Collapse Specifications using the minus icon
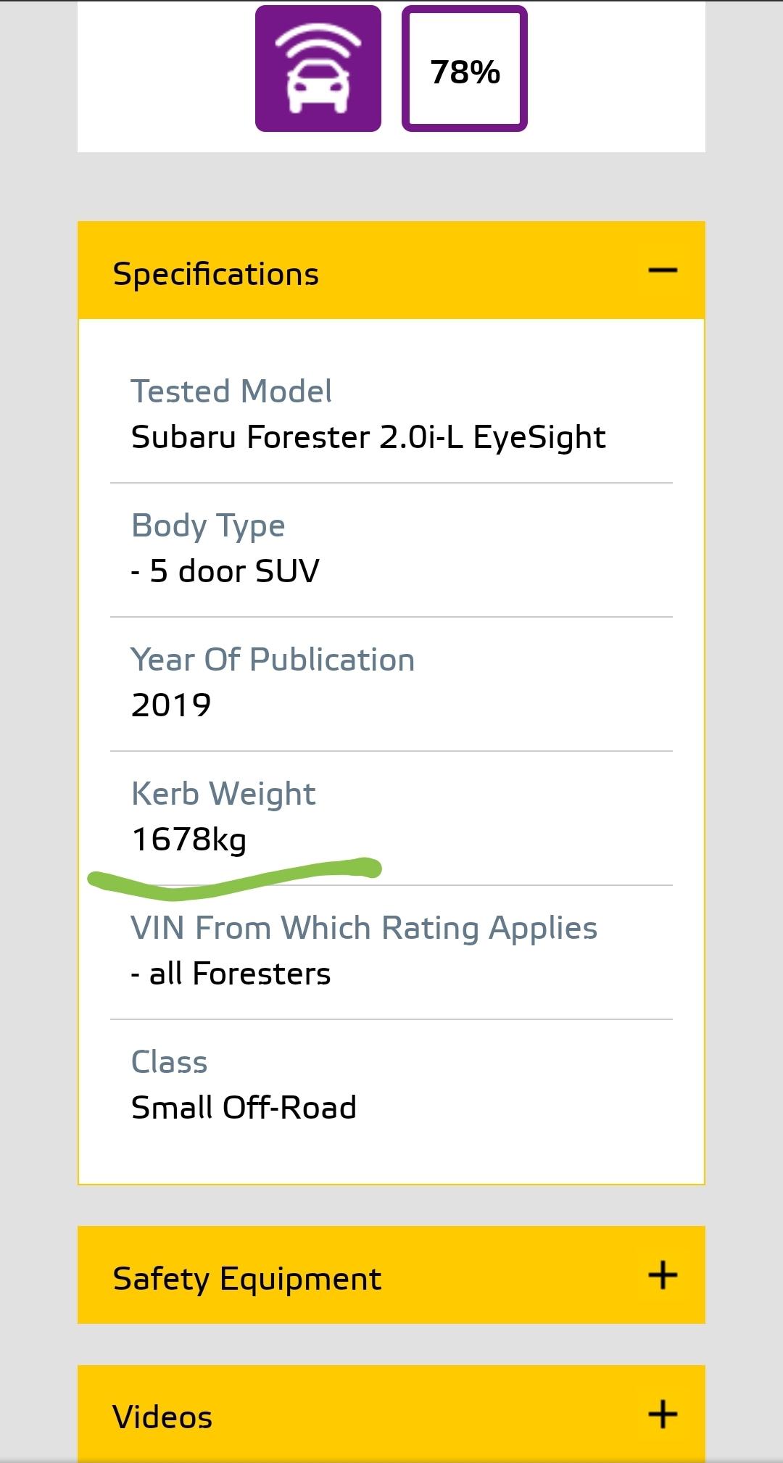 [x=663, y=270]
